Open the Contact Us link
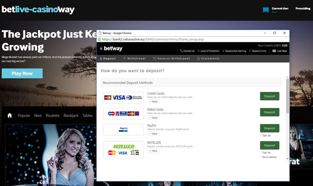Image resolution: width=313 pixels, height=186 pixels. pos(189,51)
